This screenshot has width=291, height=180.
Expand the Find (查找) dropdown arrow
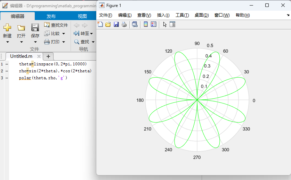click(93, 42)
